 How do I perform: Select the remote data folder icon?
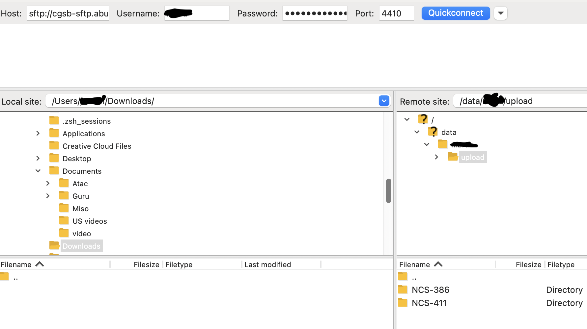(x=433, y=132)
